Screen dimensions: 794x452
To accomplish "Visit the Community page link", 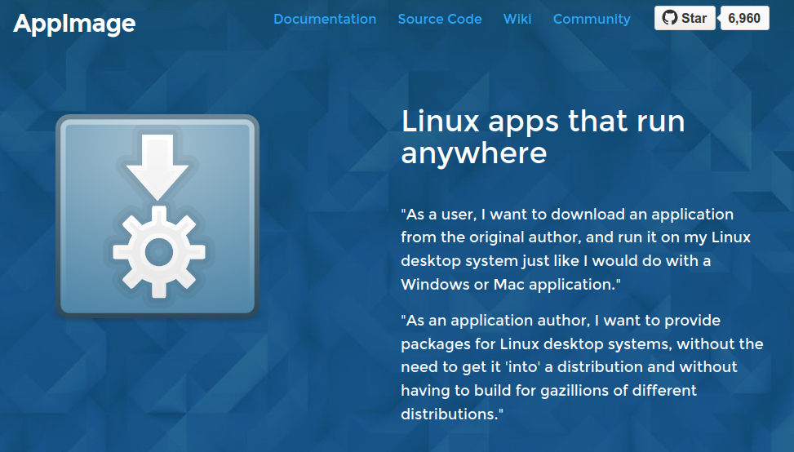I will [x=592, y=20].
